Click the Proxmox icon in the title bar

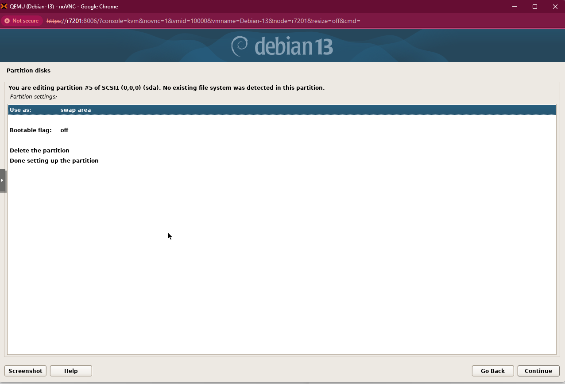coord(4,7)
